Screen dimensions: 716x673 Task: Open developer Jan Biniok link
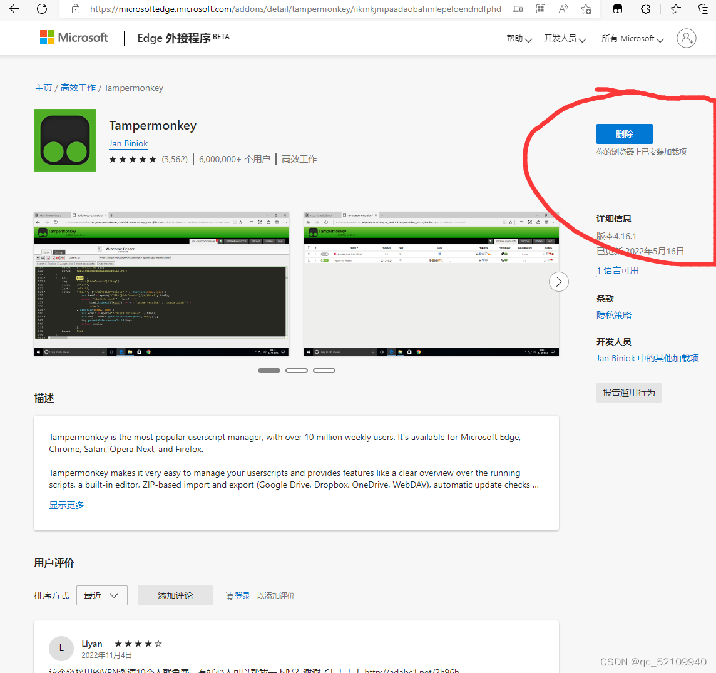tap(128, 143)
